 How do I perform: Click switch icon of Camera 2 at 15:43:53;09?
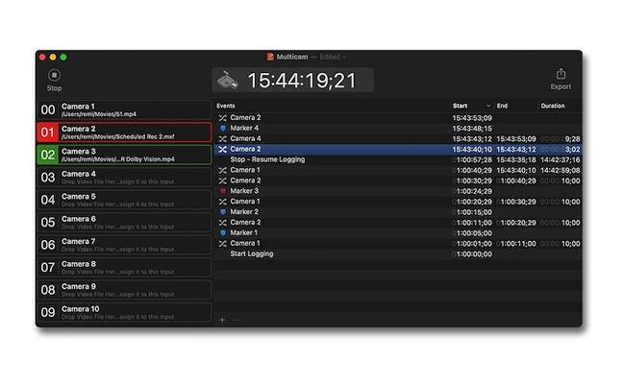click(x=222, y=118)
